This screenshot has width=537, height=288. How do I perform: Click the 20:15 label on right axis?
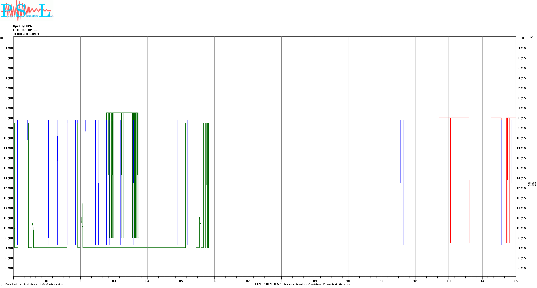click(x=521, y=238)
